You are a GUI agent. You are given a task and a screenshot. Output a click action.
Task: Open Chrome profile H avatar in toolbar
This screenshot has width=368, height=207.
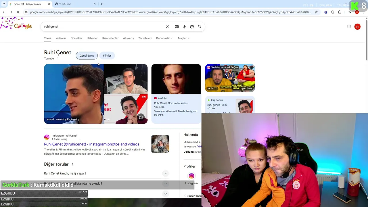tap(357, 12)
